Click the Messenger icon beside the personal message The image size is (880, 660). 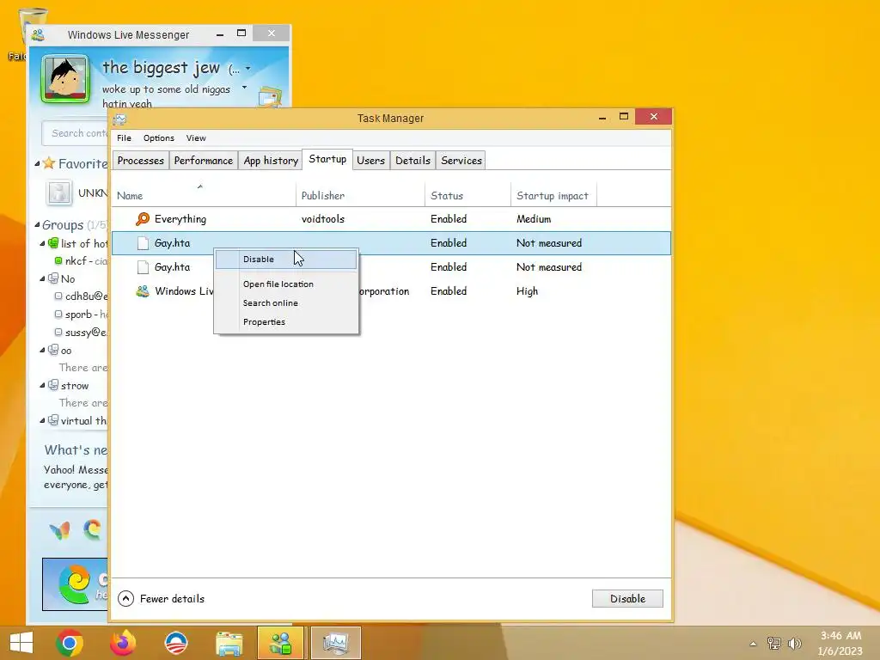point(271,96)
